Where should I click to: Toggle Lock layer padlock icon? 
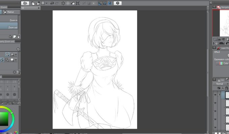coord(227,88)
